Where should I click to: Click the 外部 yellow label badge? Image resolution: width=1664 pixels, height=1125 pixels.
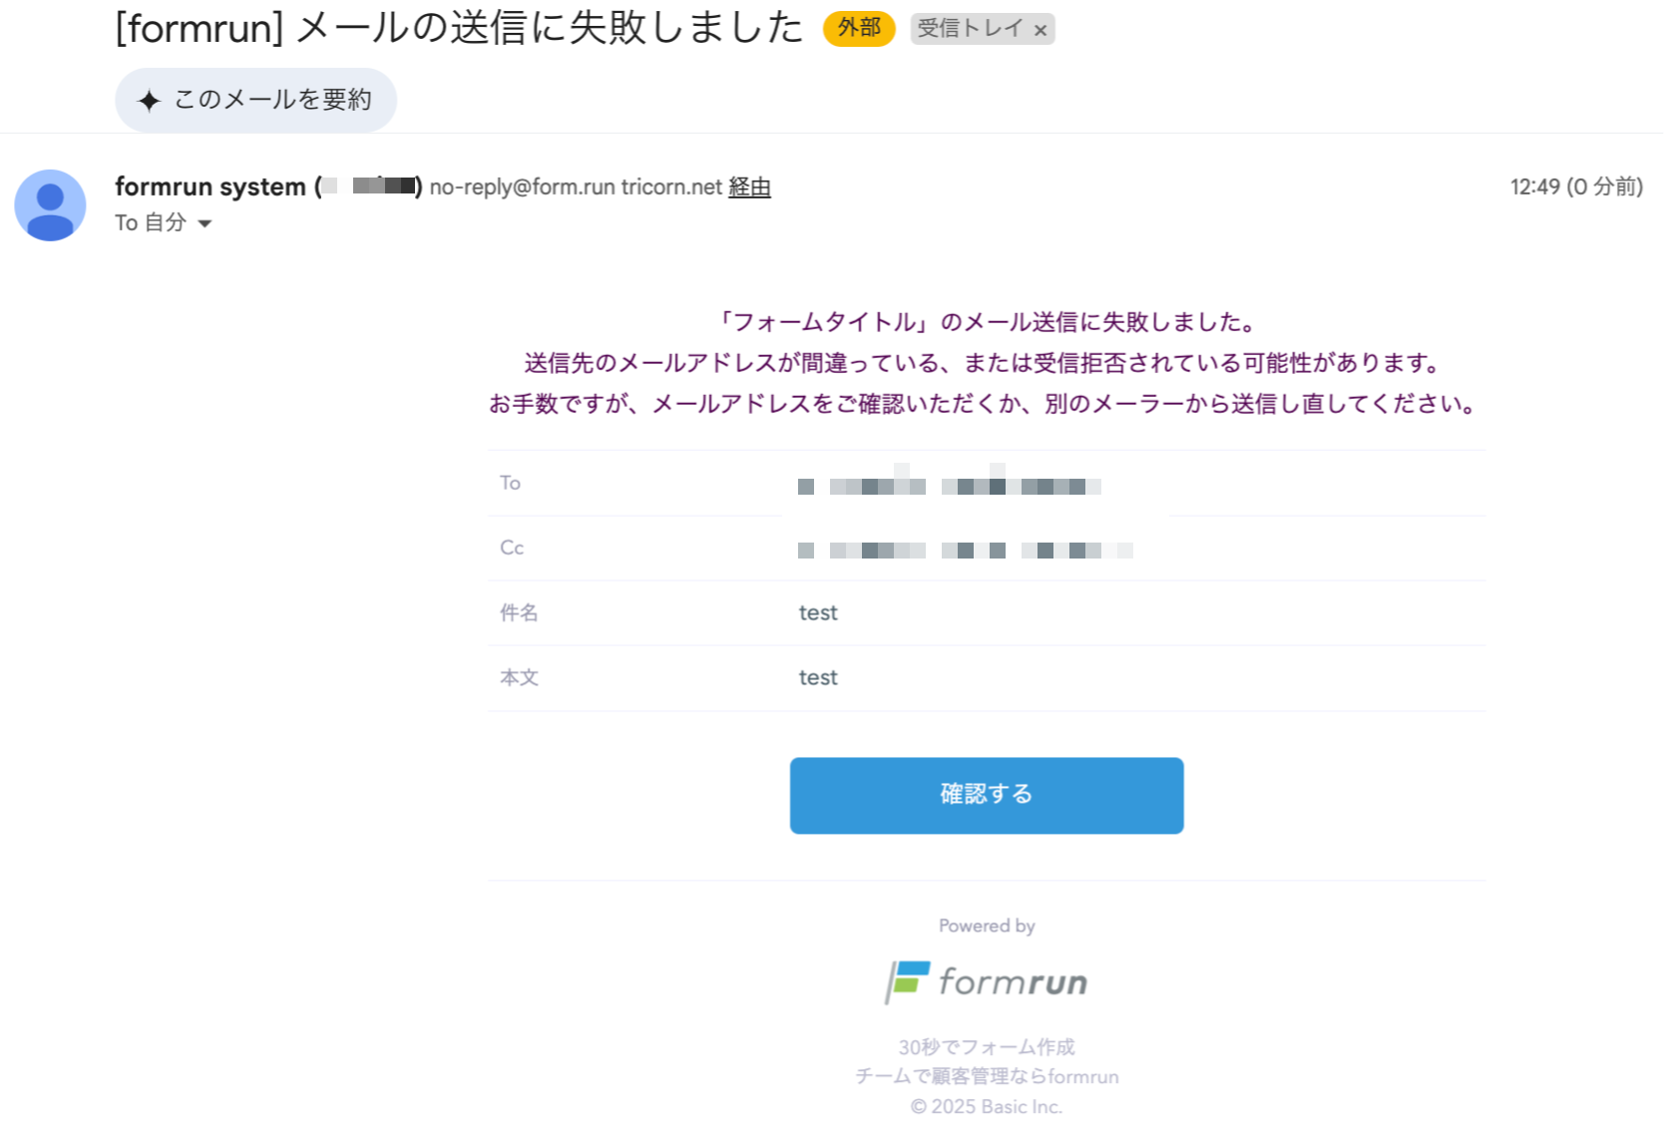point(859,28)
